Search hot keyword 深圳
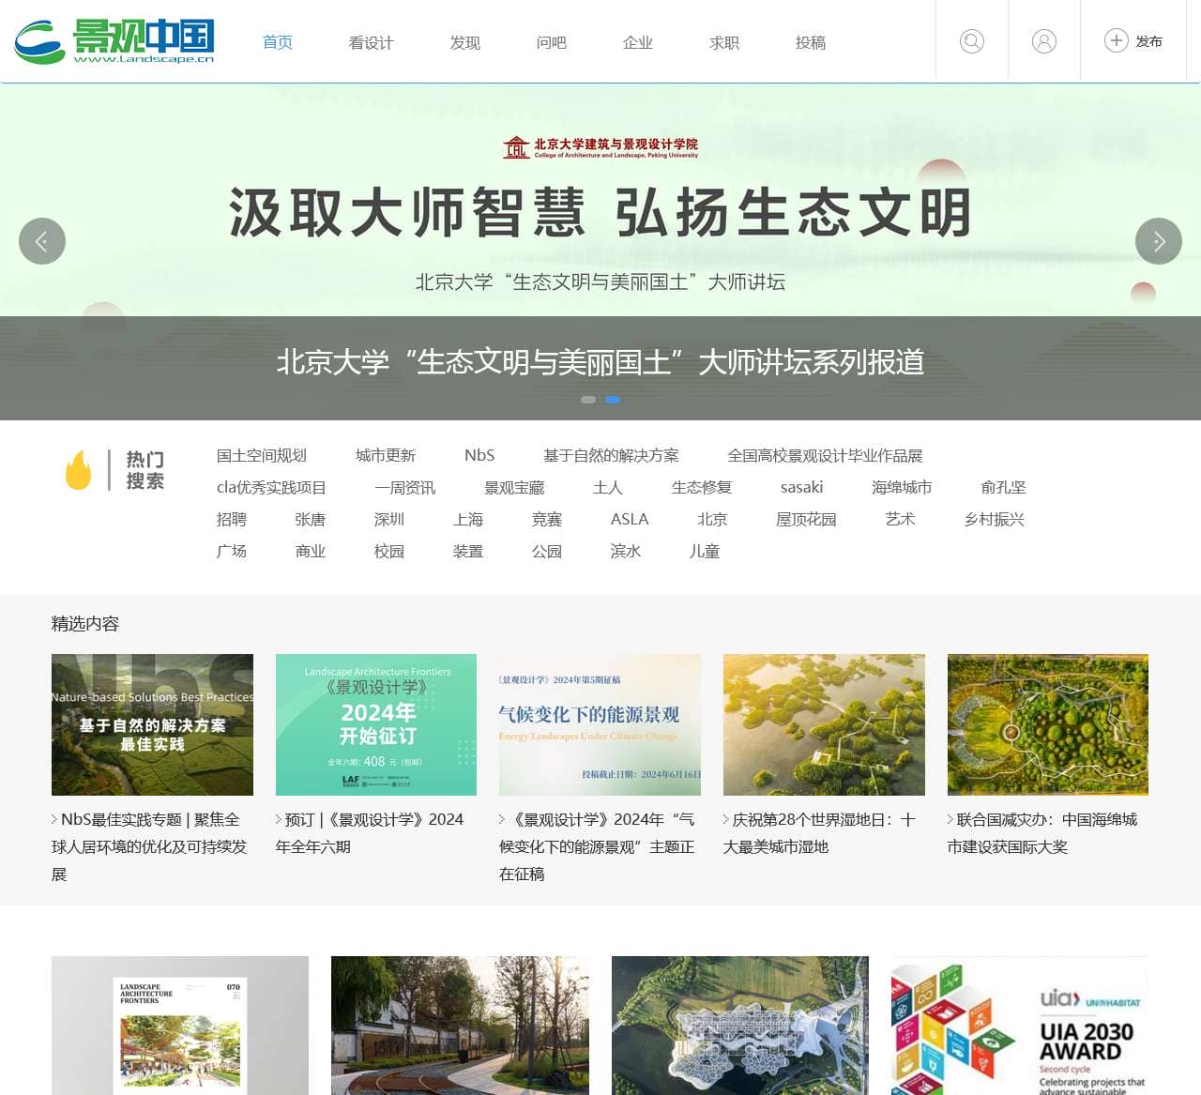The height and width of the screenshot is (1095, 1201). pyautogui.click(x=389, y=519)
